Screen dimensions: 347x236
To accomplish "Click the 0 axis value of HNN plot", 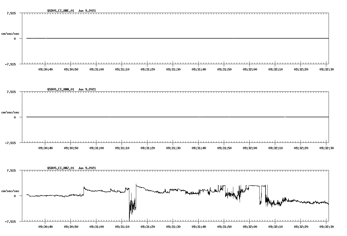I will [x=15, y=117].
